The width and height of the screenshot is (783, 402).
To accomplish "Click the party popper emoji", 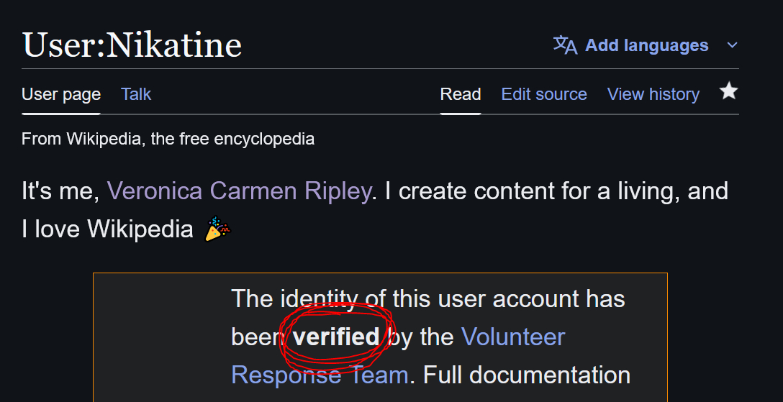I will point(217,229).
